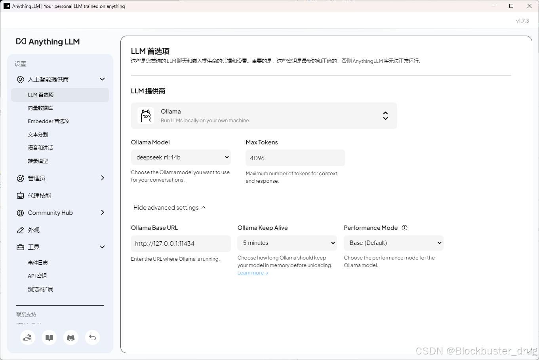
Task: Open the documentation book icon
Action: pyautogui.click(x=49, y=337)
